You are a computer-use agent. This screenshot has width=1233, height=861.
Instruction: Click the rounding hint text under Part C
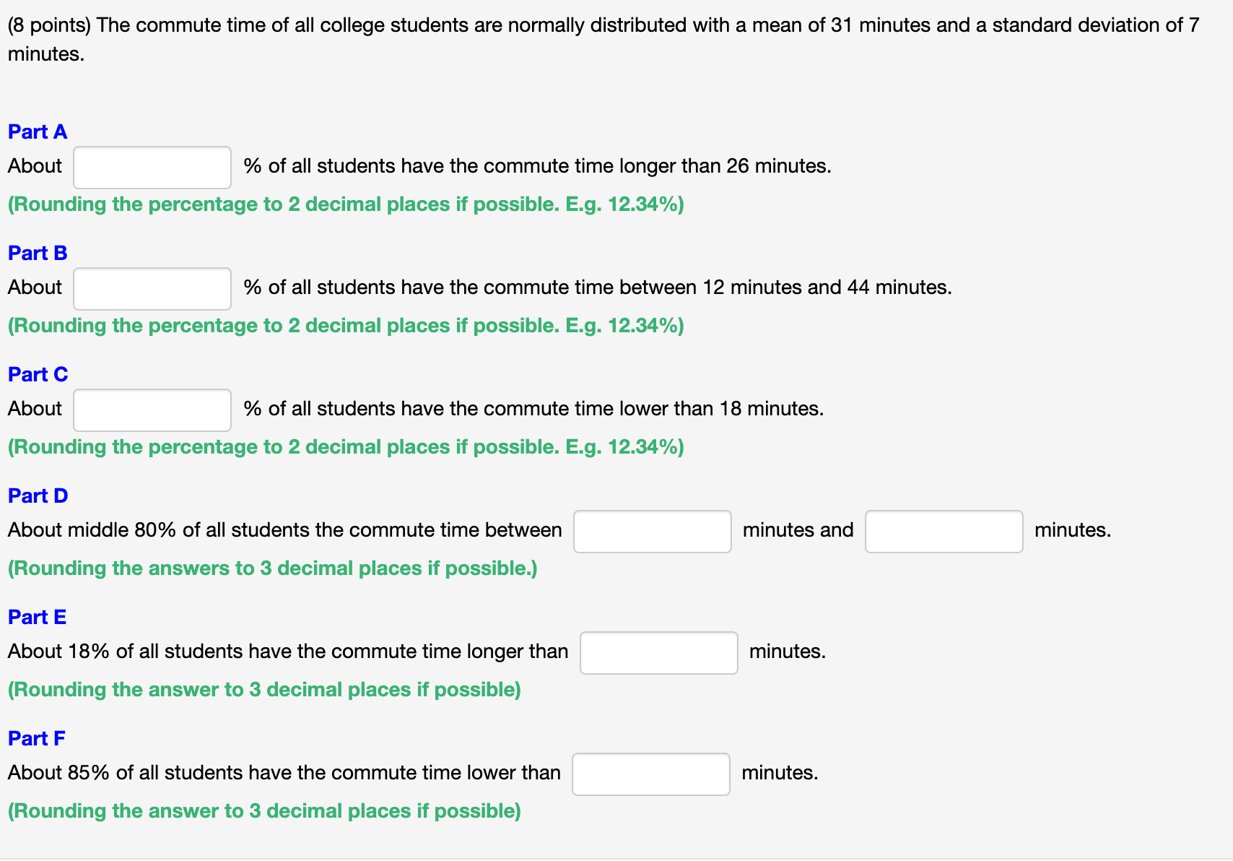point(345,447)
